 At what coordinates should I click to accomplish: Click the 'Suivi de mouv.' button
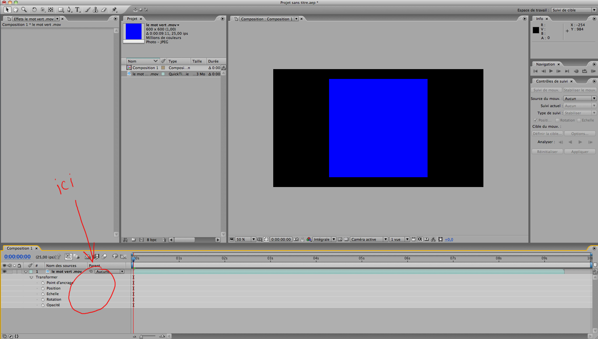coord(546,90)
